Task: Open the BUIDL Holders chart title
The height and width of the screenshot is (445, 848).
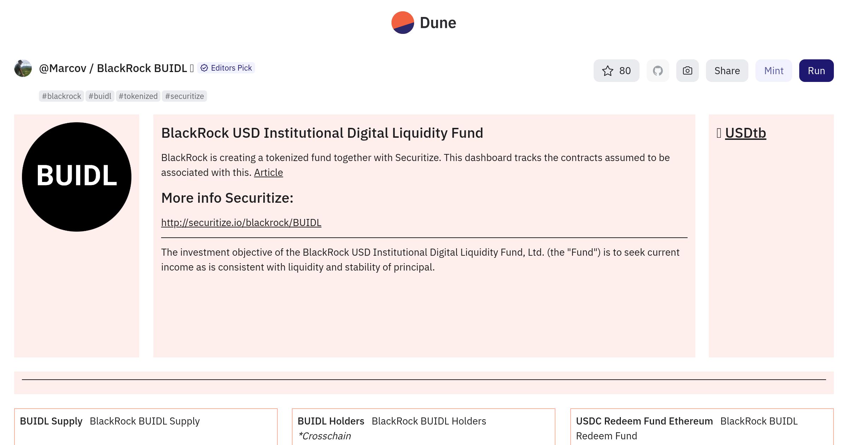Action: pos(331,421)
